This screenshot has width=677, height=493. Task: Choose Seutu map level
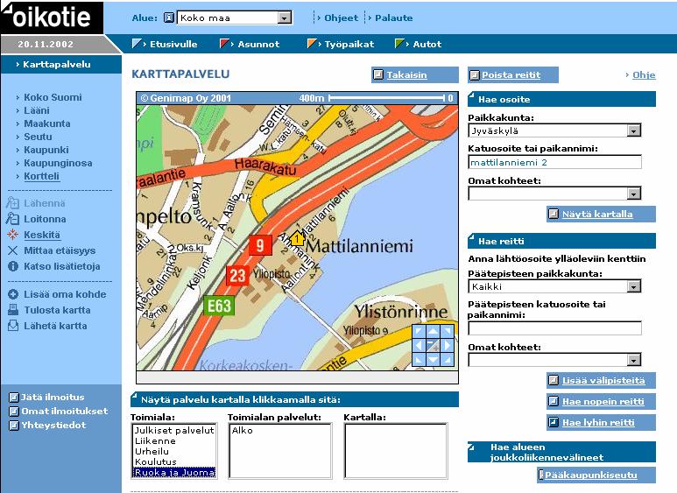38,137
